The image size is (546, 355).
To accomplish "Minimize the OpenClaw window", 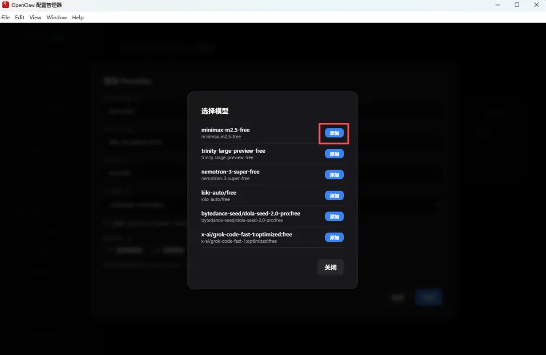I will [x=497, y=5].
